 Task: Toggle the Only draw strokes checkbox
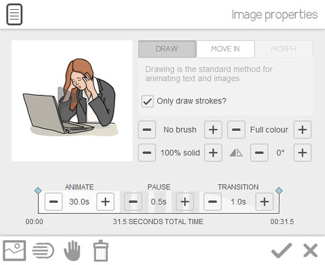pos(148,101)
